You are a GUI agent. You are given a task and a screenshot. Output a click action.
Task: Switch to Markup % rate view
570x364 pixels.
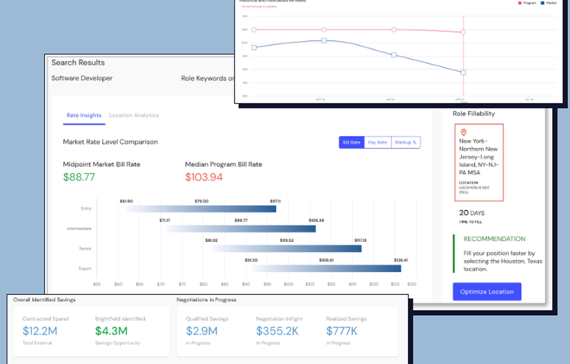point(405,142)
